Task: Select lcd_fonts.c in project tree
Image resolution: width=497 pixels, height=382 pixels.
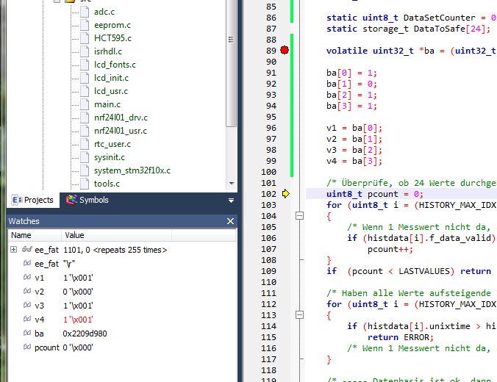Action: pos(115,65)
